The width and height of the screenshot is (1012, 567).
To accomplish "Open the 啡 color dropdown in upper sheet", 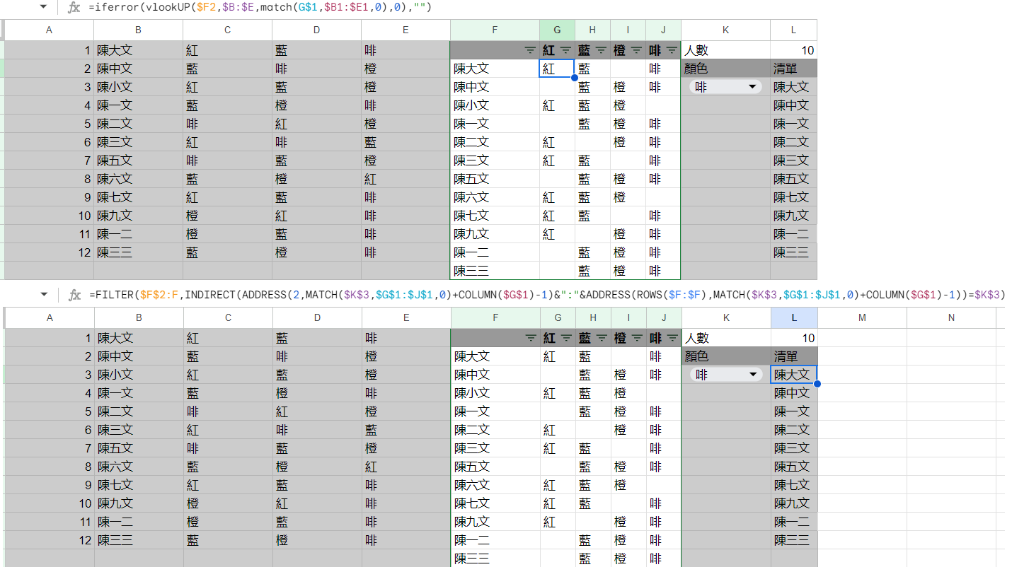I will click(x=751, y=87).
